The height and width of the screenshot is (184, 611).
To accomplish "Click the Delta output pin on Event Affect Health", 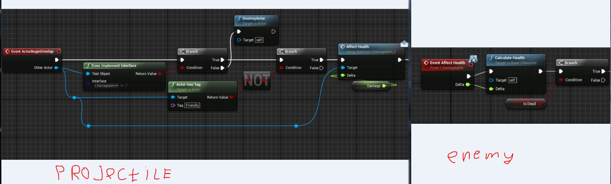I will 468,85.
